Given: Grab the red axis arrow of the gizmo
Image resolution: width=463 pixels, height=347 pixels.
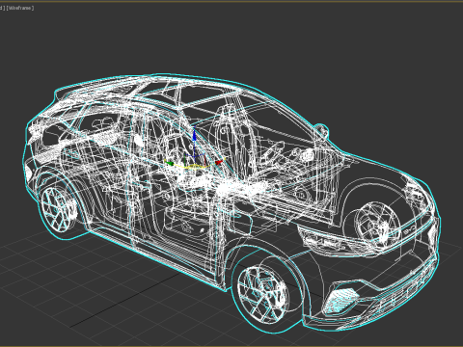Looking at the screenshot, I should [218, 162].
